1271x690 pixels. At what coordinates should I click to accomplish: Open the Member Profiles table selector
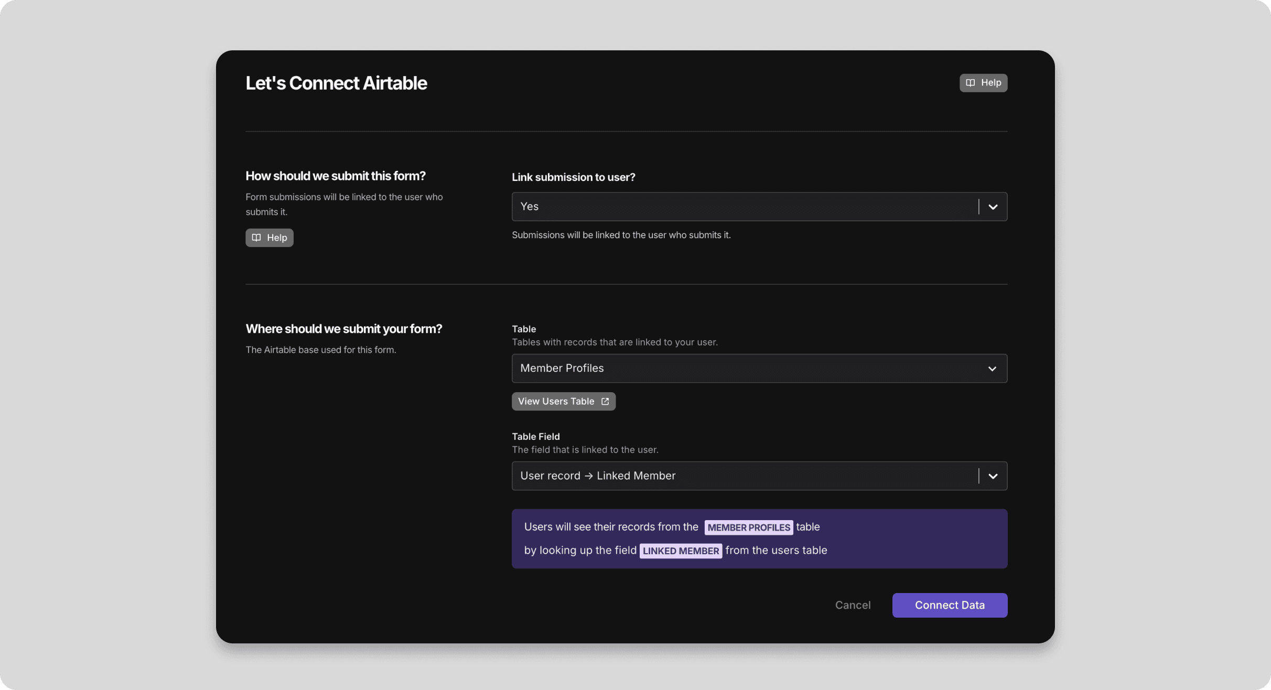coord(745,369)
